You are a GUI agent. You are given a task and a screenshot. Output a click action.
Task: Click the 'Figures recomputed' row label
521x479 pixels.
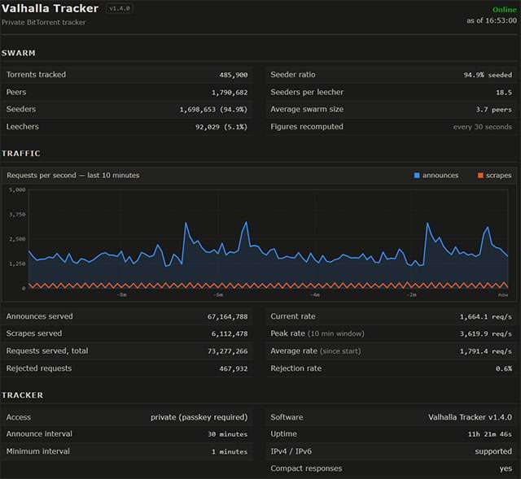click(307, 127)
